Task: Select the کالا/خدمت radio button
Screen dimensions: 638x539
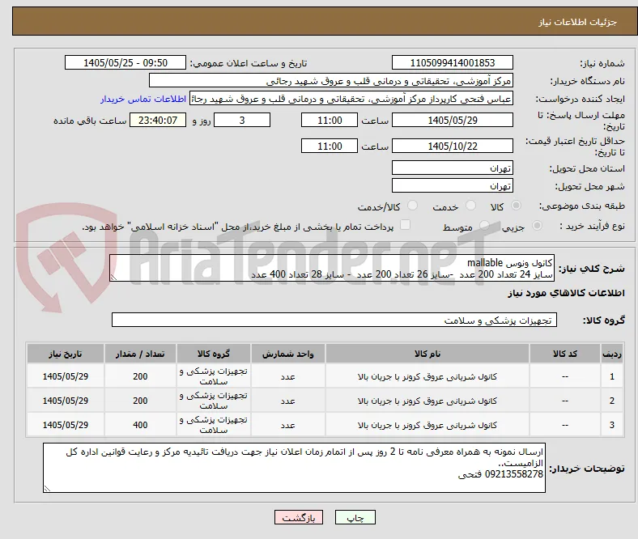Action: (412, 206)
